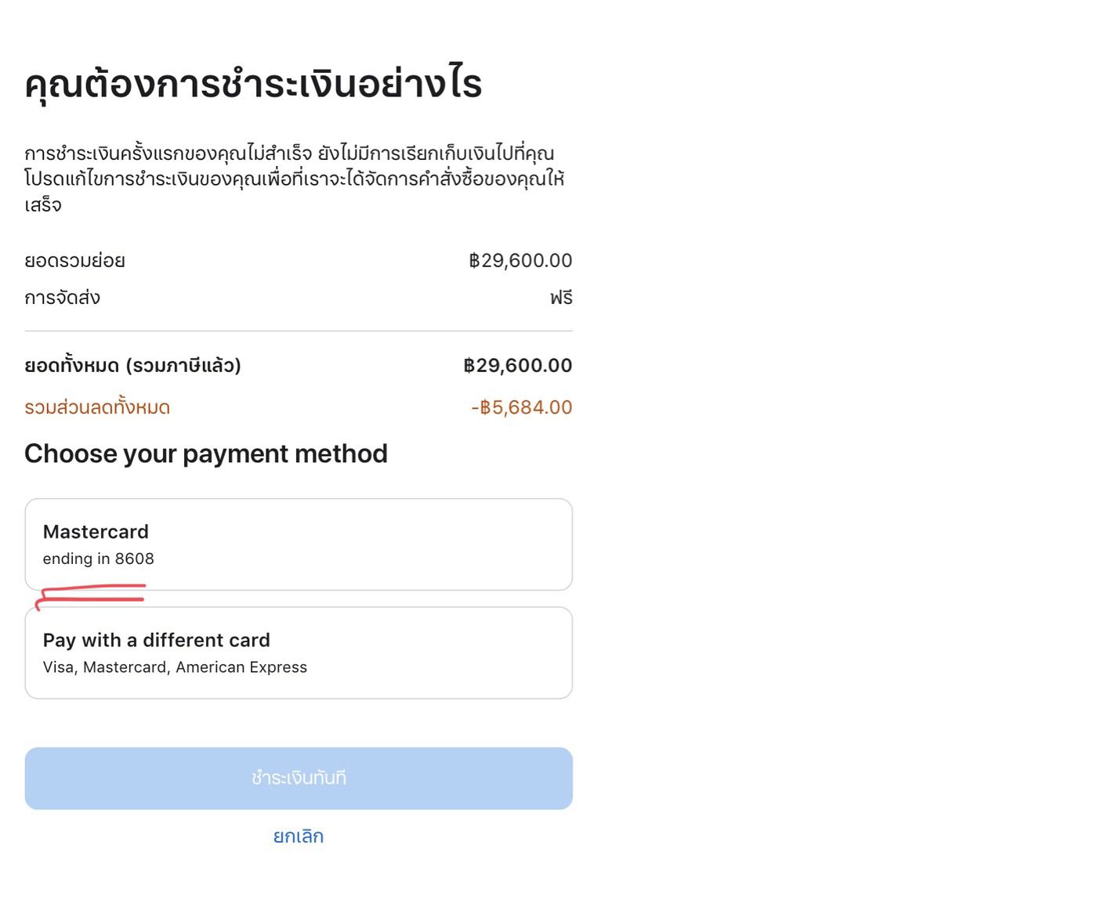This screenshot has height=907, width=1108.
Task: Select the Mastercard payment option
Action: tap(299, 544)
